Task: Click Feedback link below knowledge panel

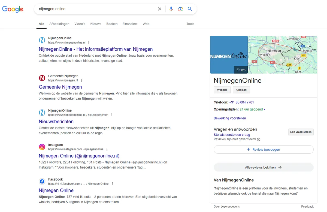Action: pyautogui.click(x=308, y=207)
